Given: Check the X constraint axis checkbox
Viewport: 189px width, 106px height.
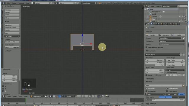Looking at the screenshot, I should click(x=3, y=86).
